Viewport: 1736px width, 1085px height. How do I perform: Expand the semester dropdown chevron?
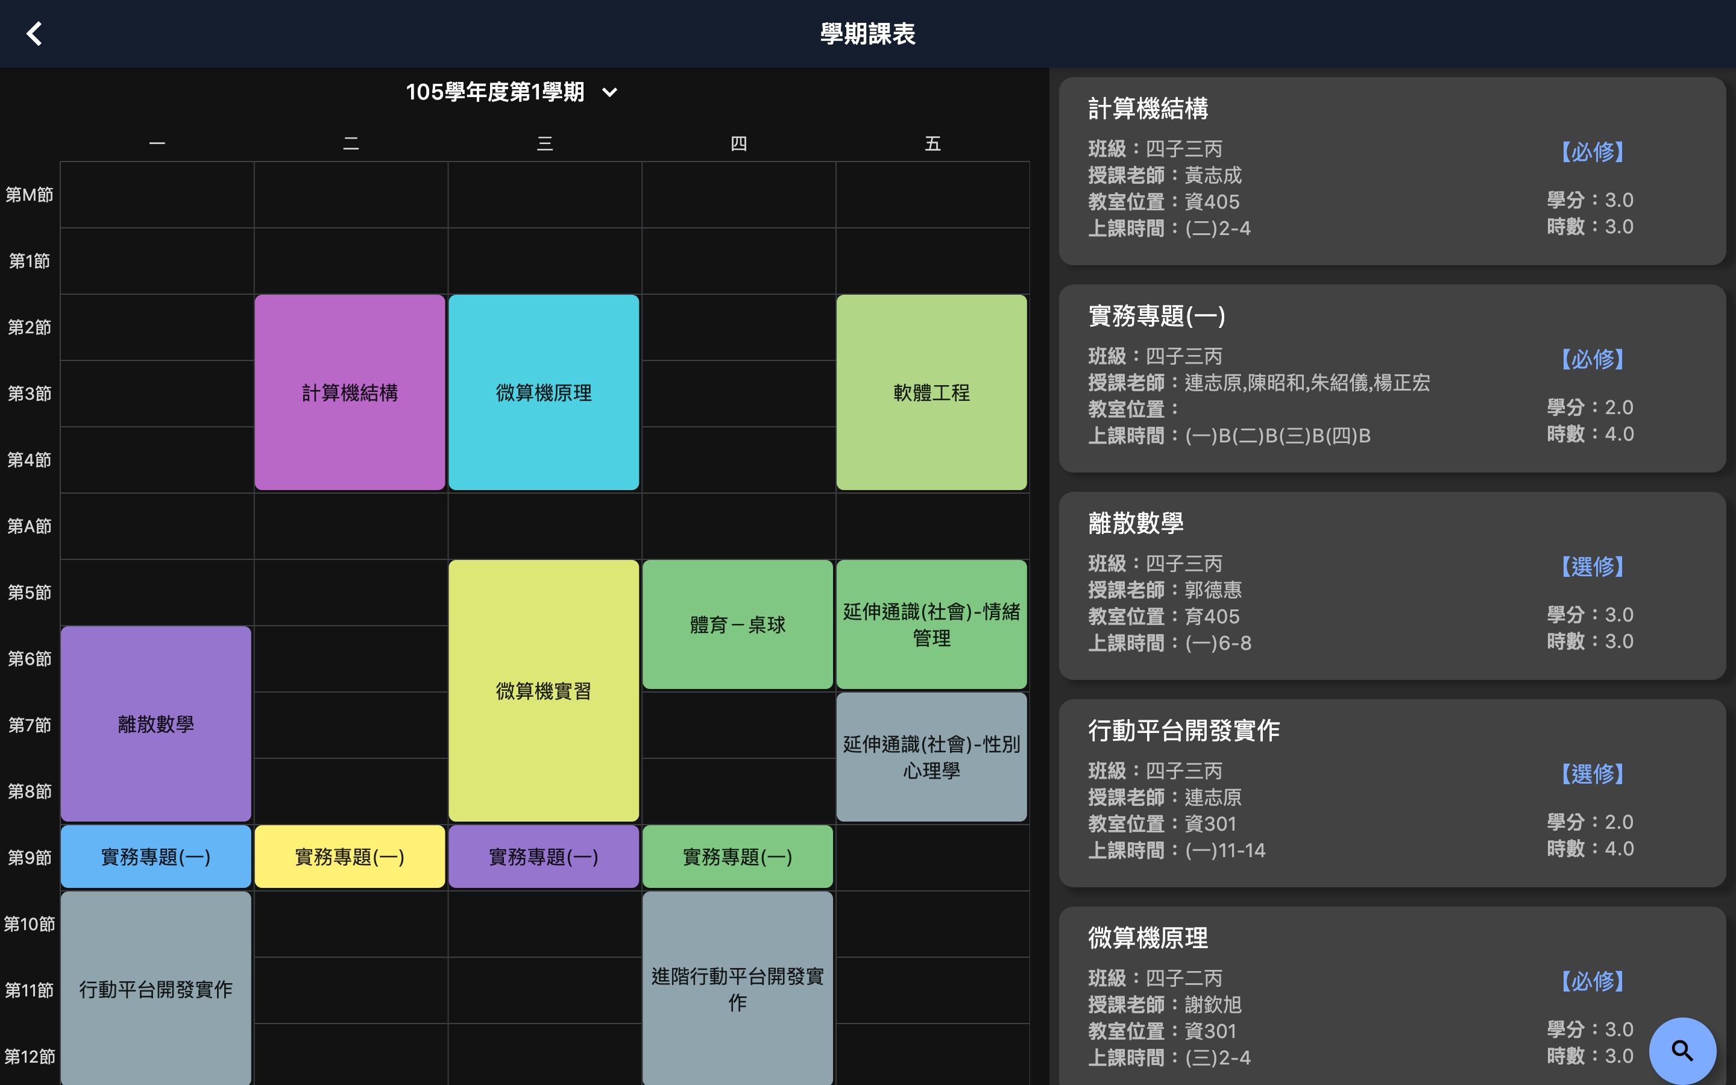[610, 93]
